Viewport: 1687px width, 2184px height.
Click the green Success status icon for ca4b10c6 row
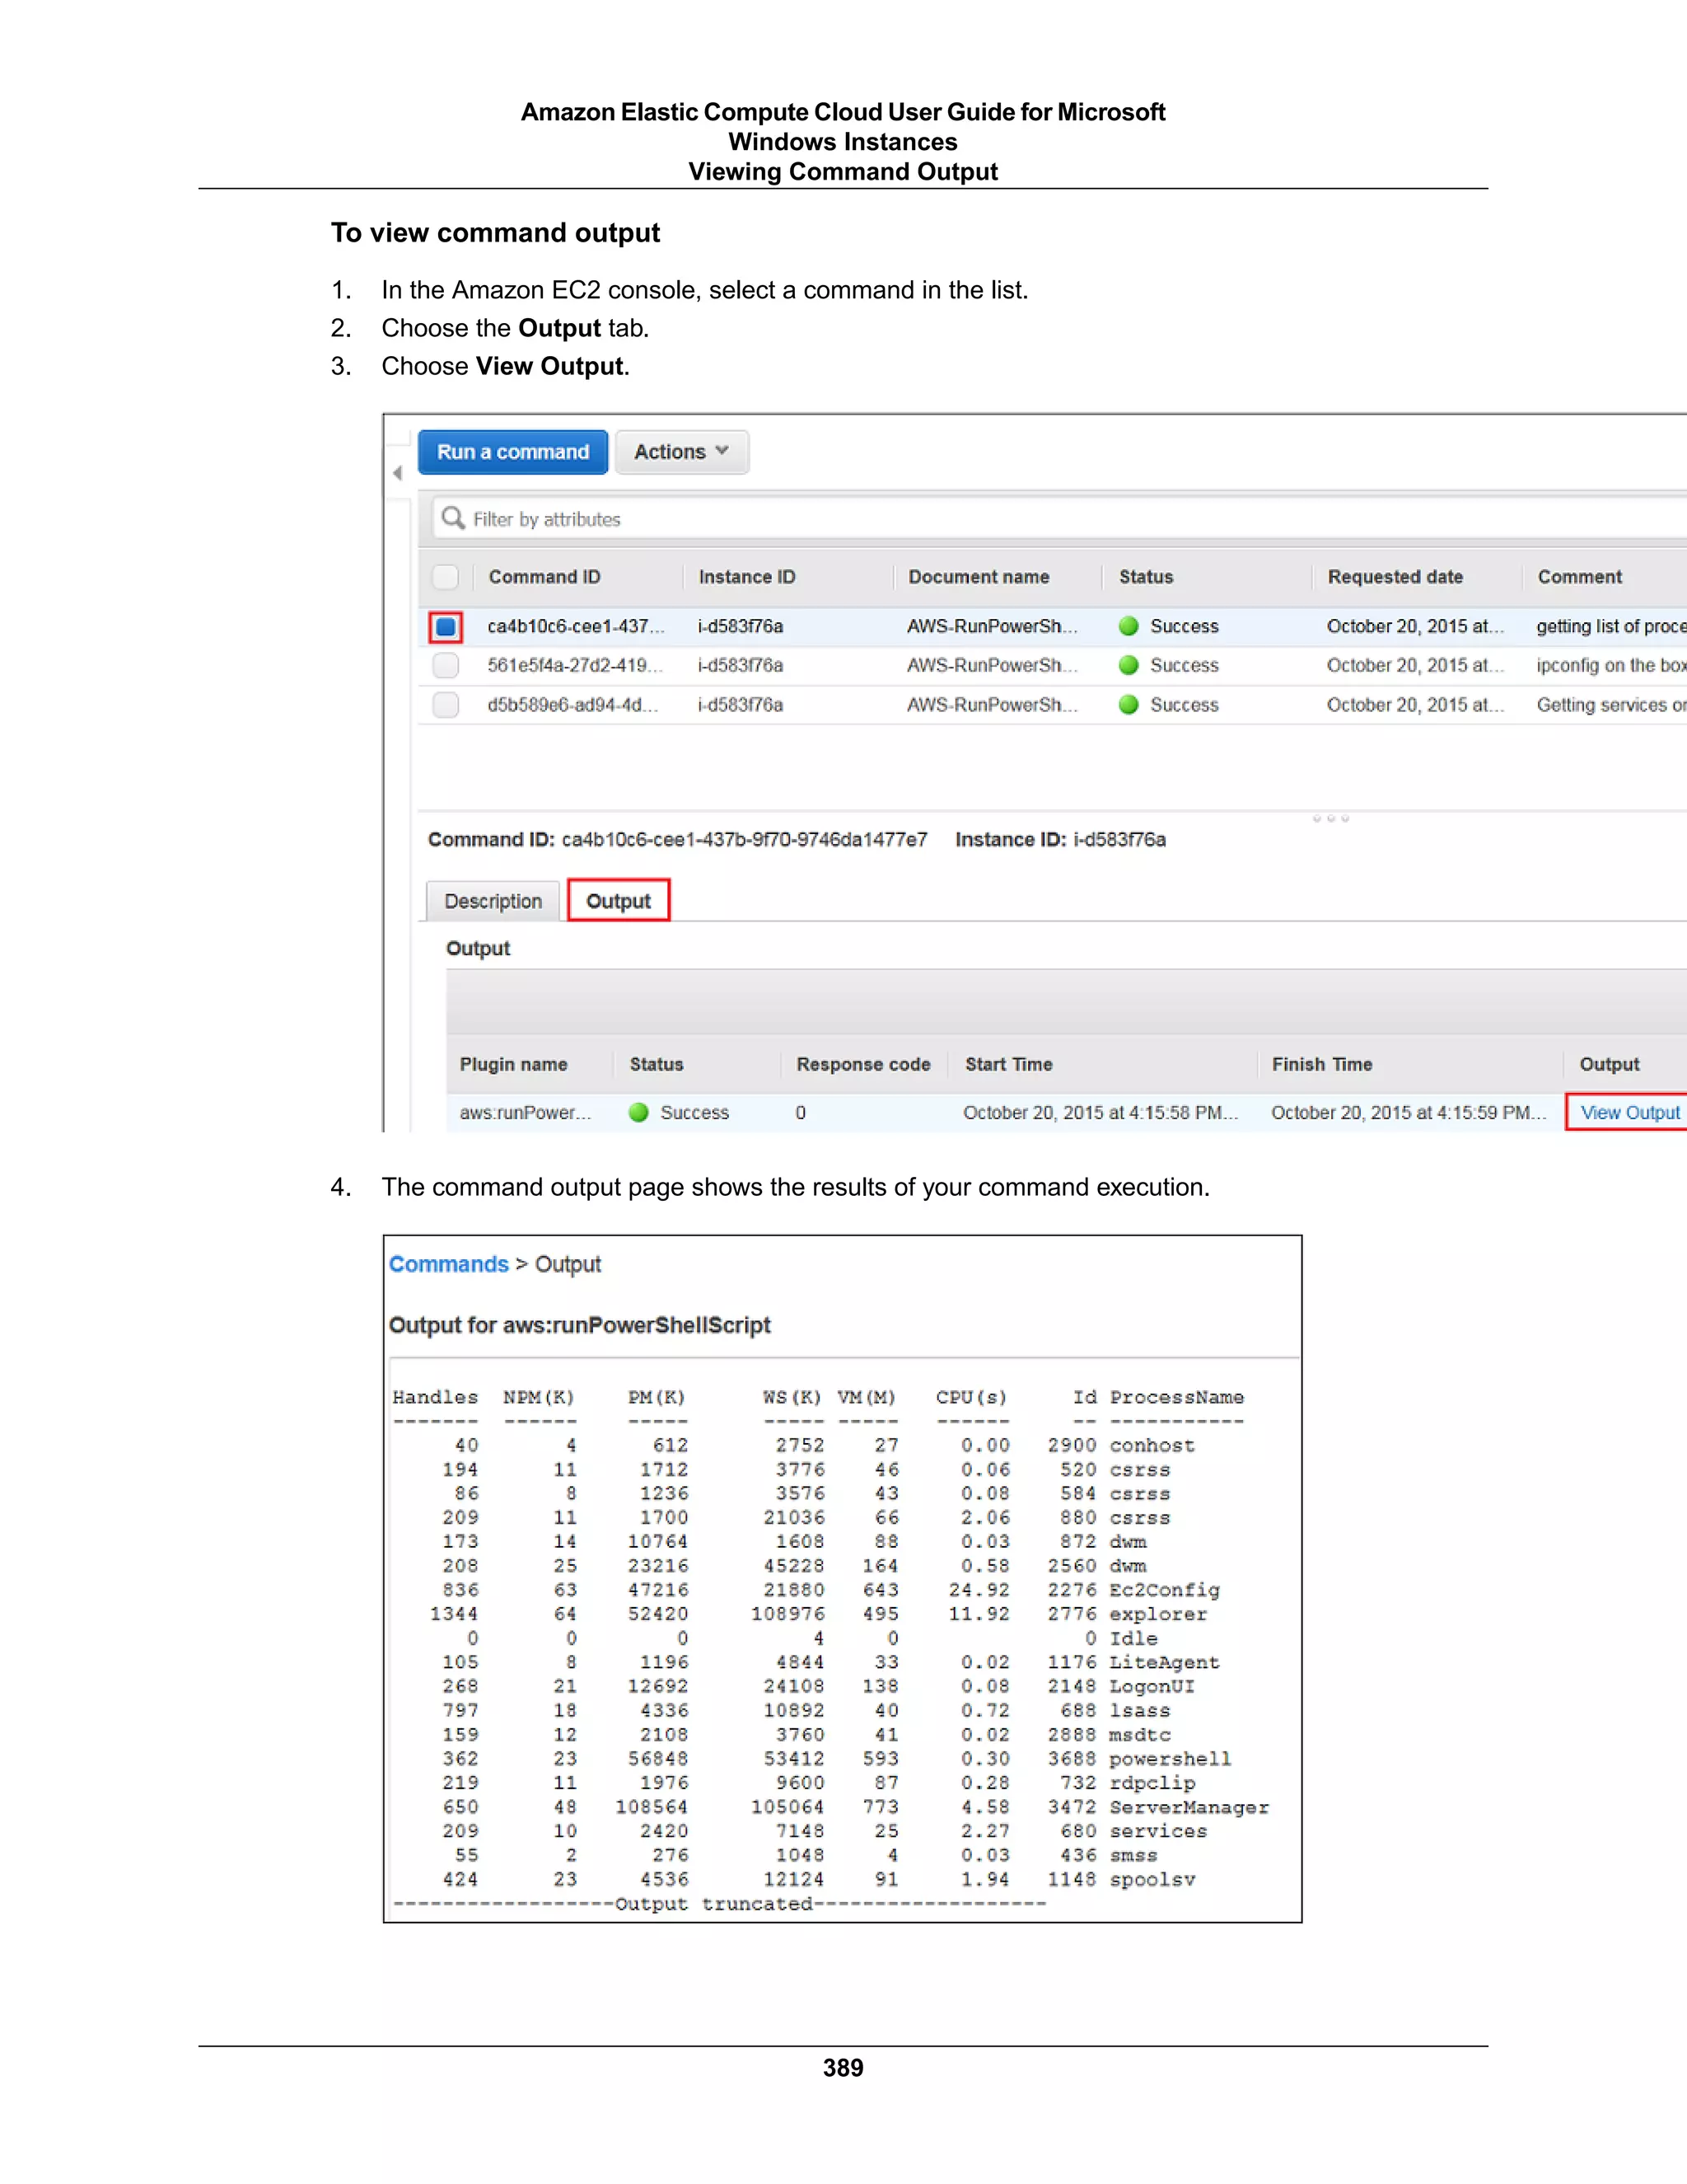point(1129,626)
